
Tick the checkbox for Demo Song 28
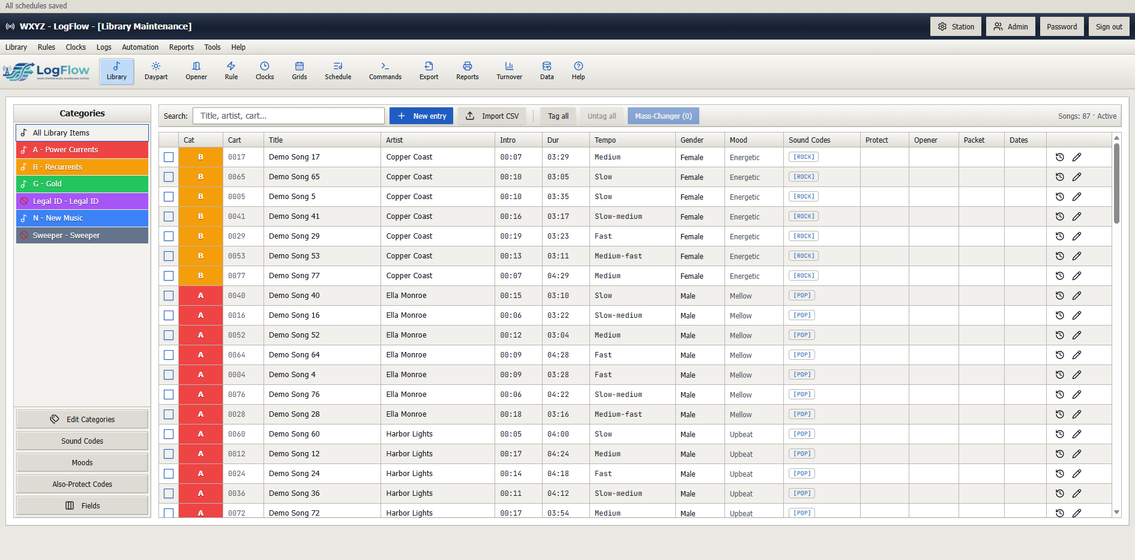tap(169, 414)
